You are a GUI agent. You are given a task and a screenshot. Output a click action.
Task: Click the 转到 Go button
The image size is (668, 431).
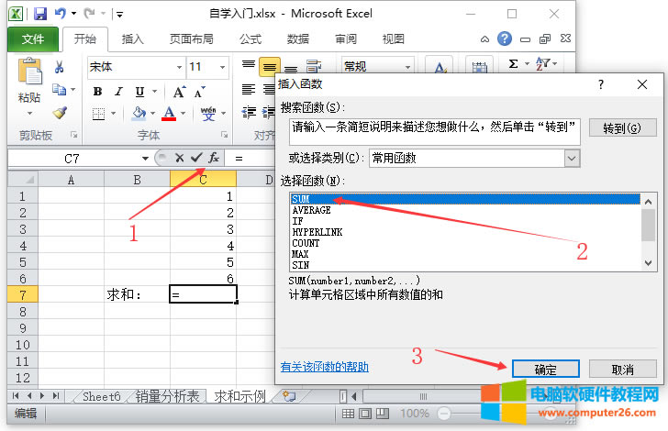click(622, 127)
